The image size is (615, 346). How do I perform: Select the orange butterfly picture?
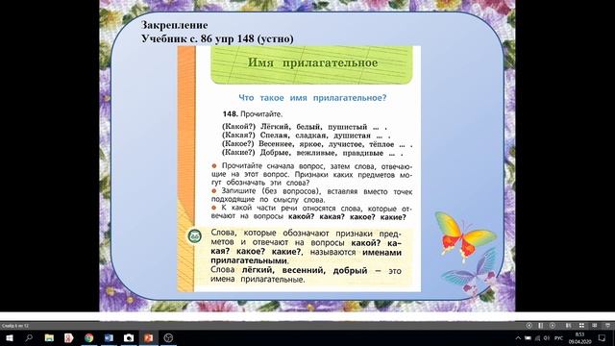click(464, 236)
